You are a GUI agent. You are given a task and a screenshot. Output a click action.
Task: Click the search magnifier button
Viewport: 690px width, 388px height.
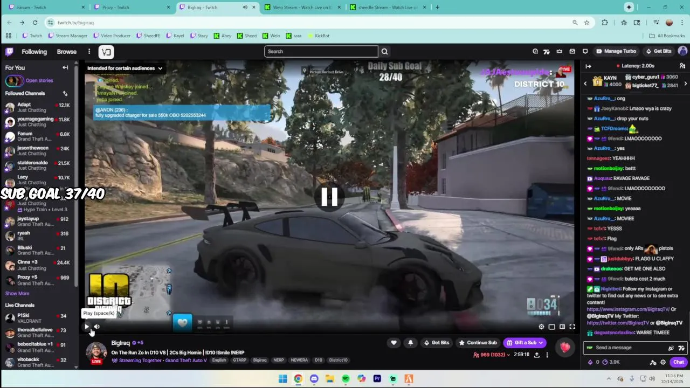(385, 51)
